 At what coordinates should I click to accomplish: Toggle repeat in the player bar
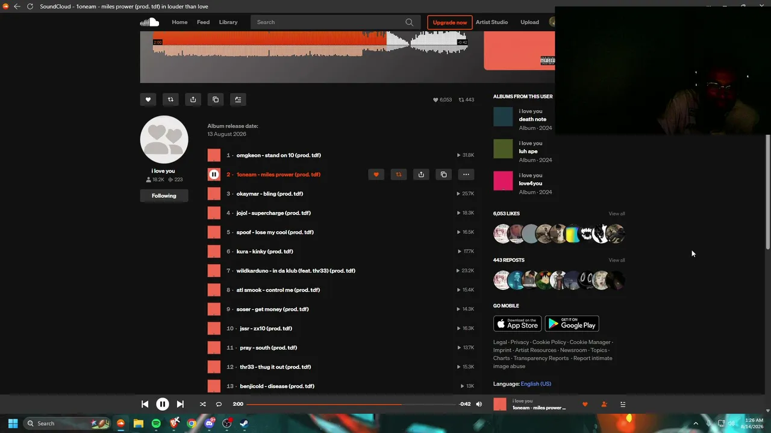219,404
